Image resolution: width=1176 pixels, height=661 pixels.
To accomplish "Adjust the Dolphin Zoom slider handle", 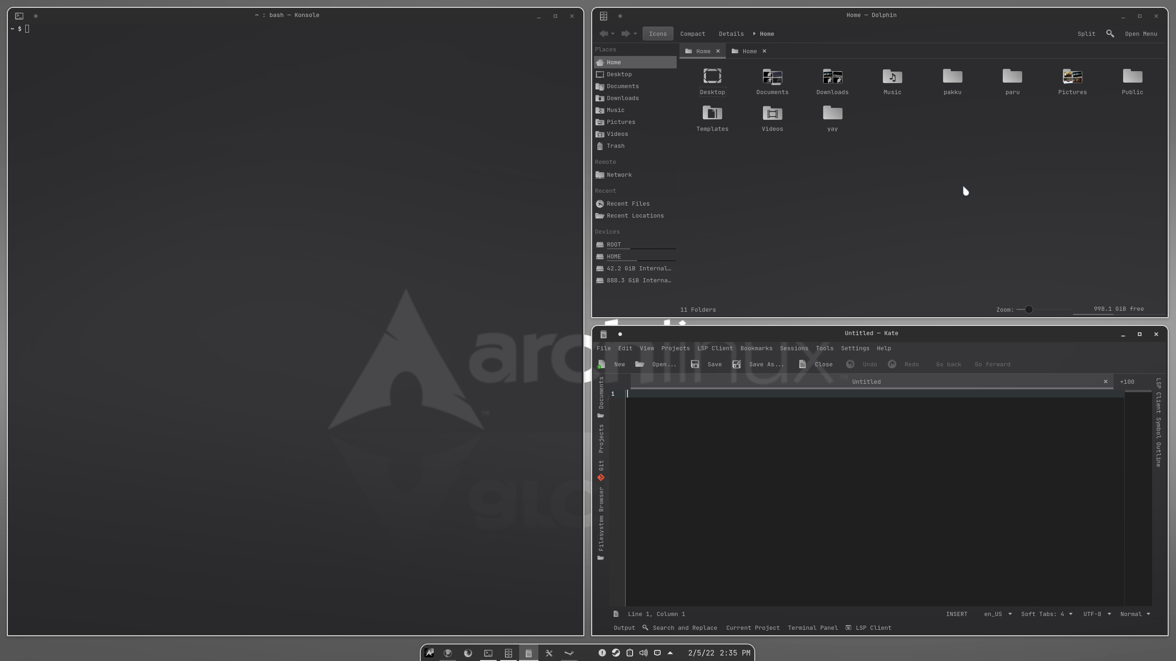I will pos(1029,309).
